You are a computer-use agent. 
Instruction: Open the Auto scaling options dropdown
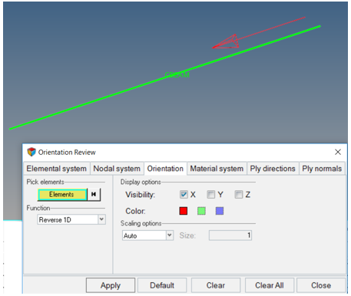(x=147, y=235)
